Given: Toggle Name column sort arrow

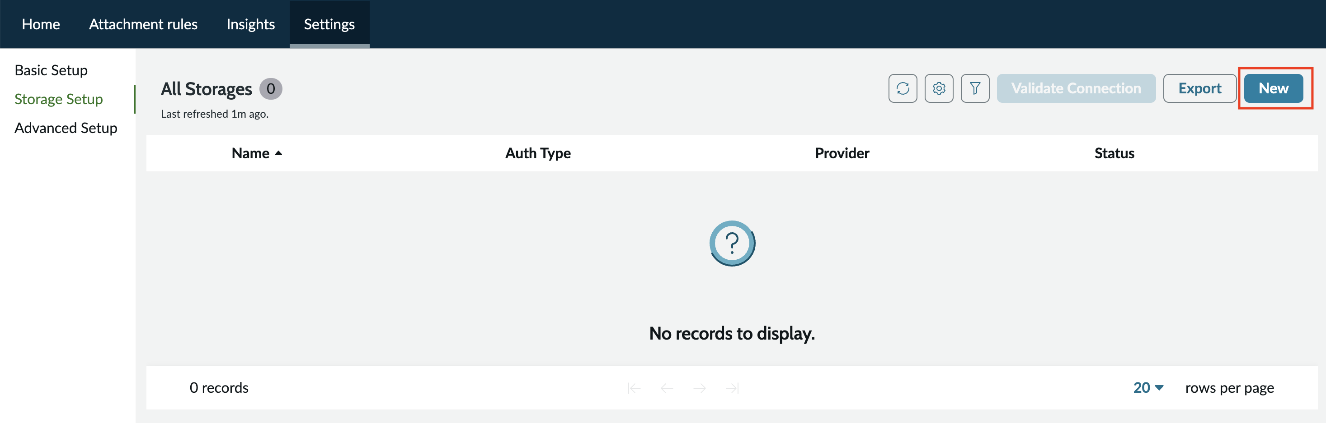Looking at the screenshot, I should pyautogui.click(x=278, y=153).
